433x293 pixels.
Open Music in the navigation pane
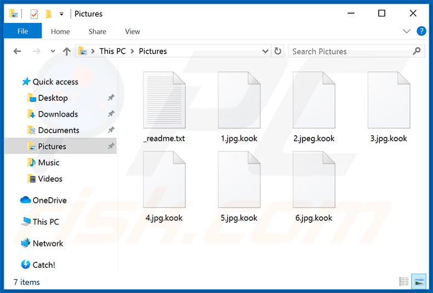(x=43, y=163)
